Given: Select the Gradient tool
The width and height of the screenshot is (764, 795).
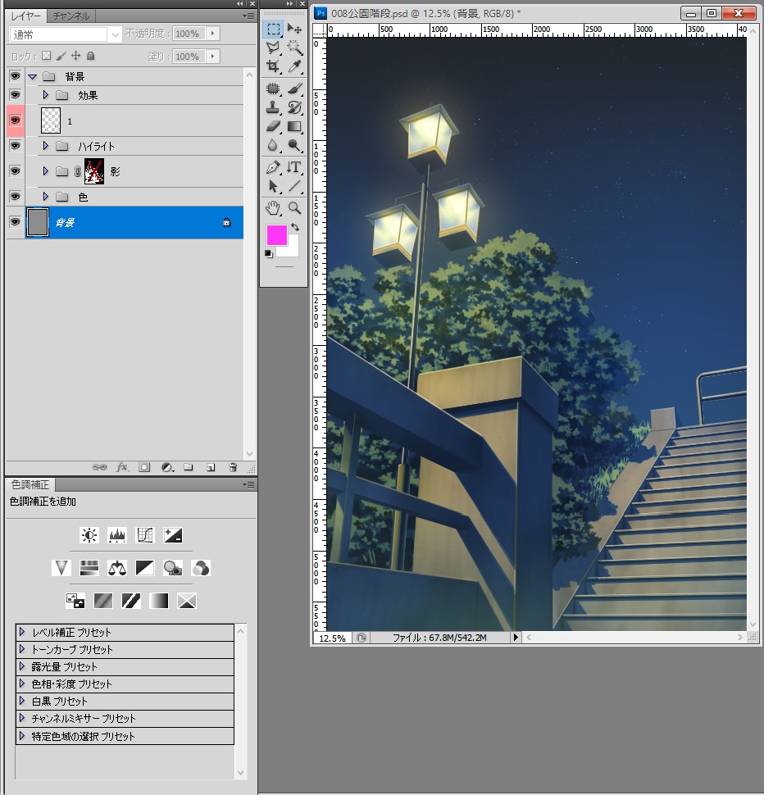Looking at the screenshot, I should (x=294, y=126).
